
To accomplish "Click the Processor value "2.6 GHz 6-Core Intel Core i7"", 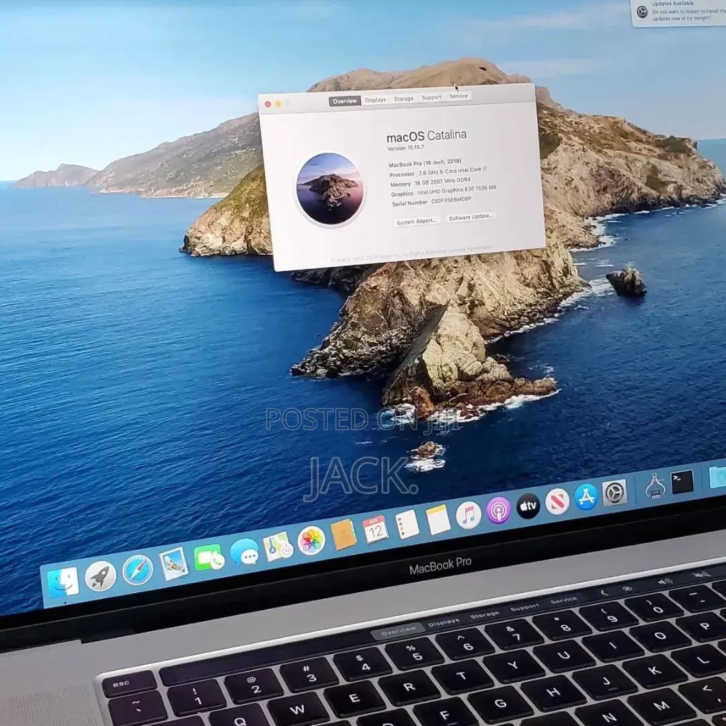I will 453,171.
